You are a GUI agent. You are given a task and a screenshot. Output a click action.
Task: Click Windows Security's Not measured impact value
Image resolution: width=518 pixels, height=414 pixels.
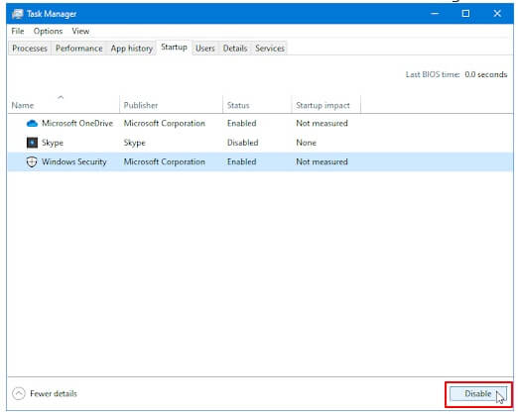click(322, 162)
